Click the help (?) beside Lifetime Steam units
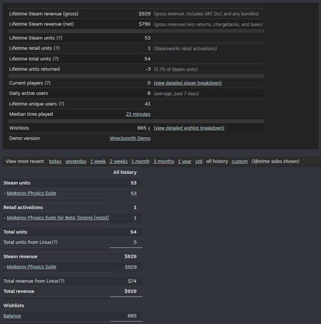Screen dimensions: 321x324 click(59, 38)
